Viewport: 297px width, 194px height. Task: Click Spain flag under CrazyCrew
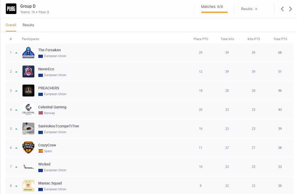click(x=40, y=151)
